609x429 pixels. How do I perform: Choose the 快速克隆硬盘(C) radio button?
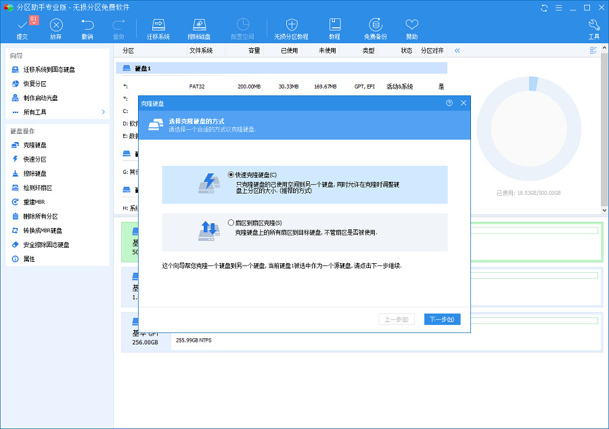(x=231, y=175)
